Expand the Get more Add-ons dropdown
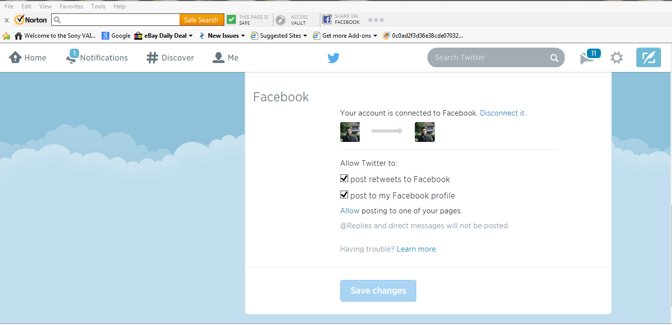This screenshot has height=325, width=672. (x=375, y=36)
